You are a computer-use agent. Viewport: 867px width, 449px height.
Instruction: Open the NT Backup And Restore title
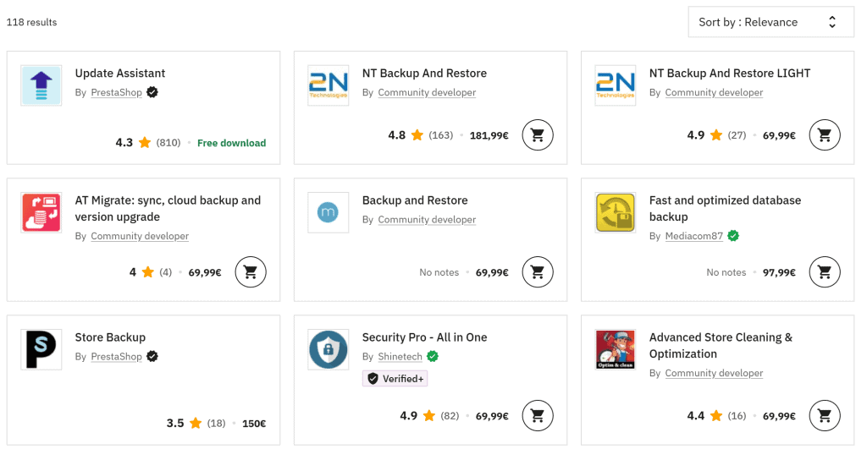coord(424,73)
